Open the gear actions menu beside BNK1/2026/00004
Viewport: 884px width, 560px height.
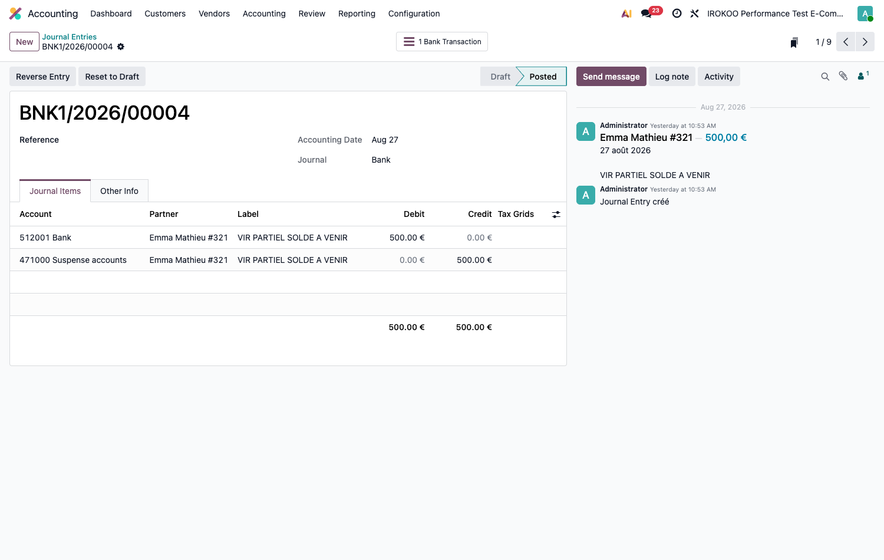[x=121, y=47]
